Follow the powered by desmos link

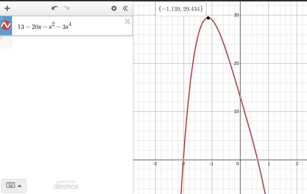click(66, 185)
